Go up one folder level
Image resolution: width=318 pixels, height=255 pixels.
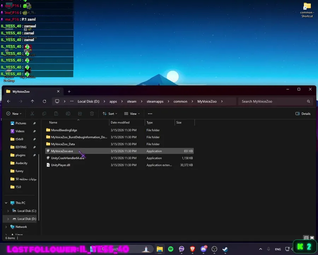[x=33, y=101]
